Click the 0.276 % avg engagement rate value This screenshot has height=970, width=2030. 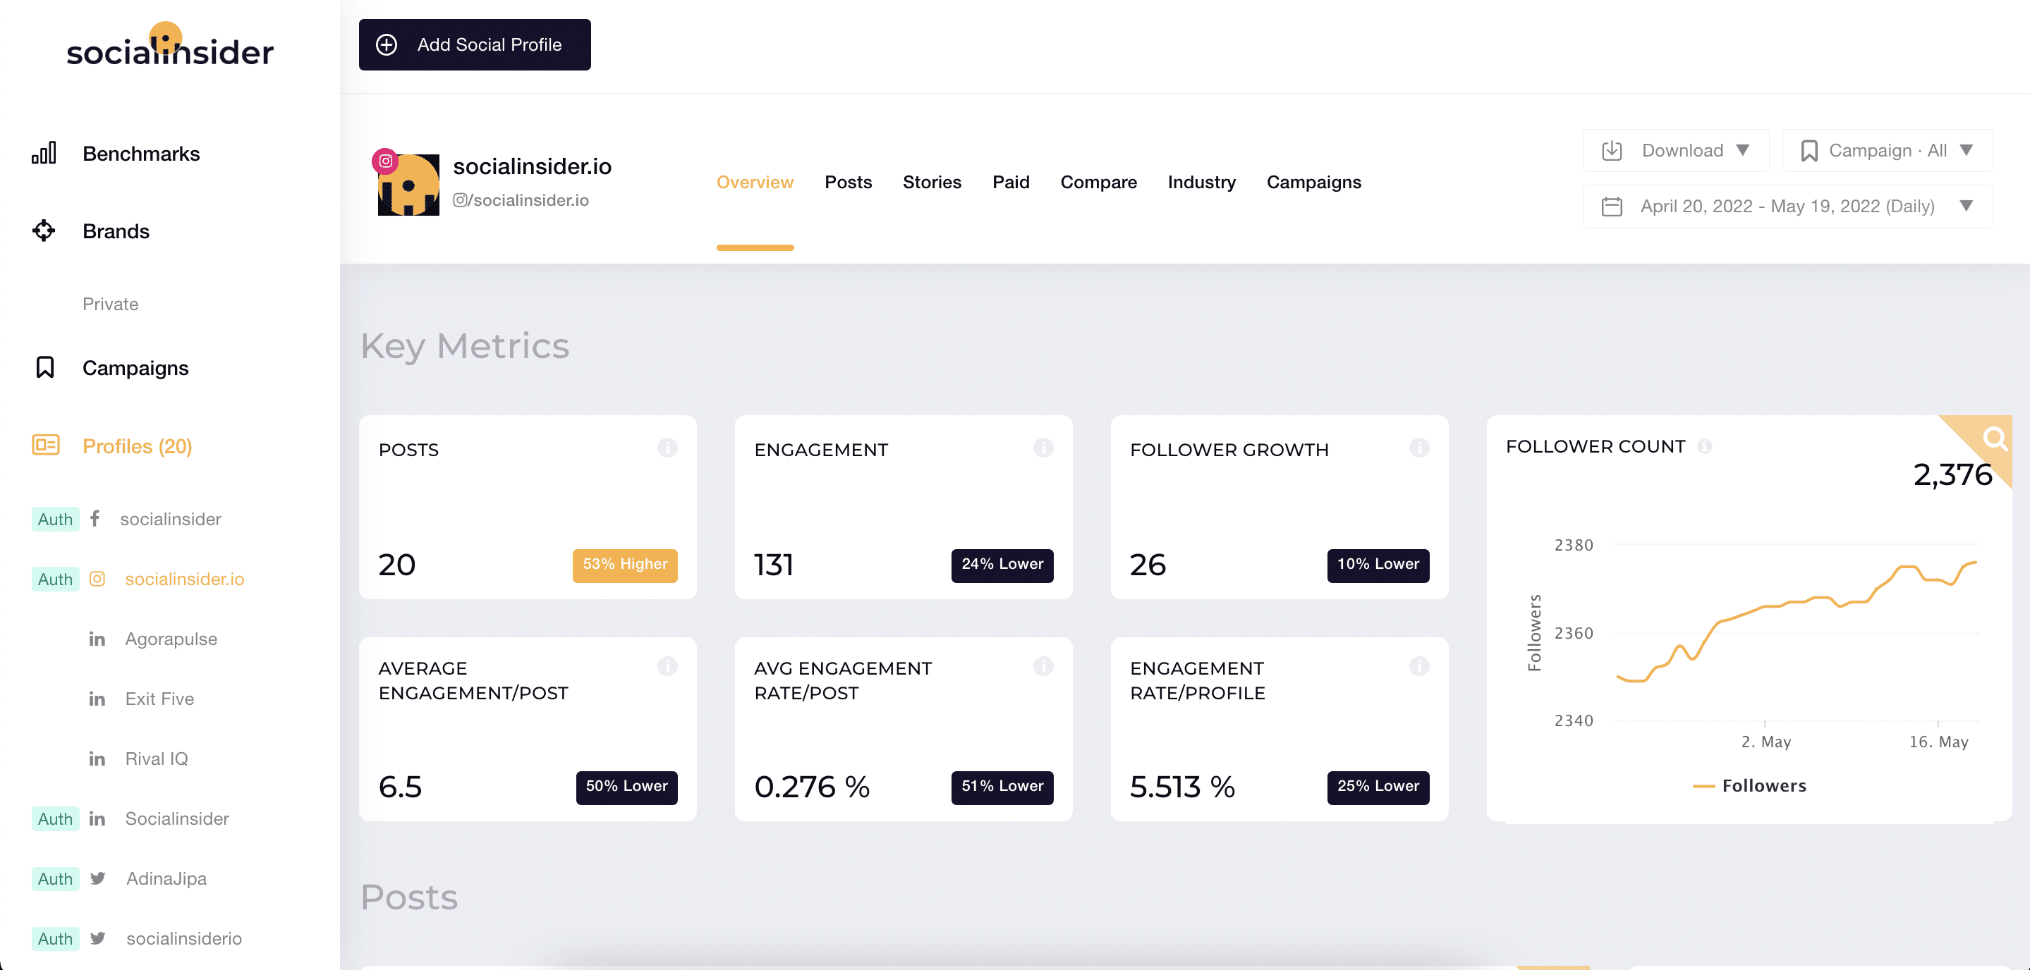pyautogui.click(x=812, y=787)
